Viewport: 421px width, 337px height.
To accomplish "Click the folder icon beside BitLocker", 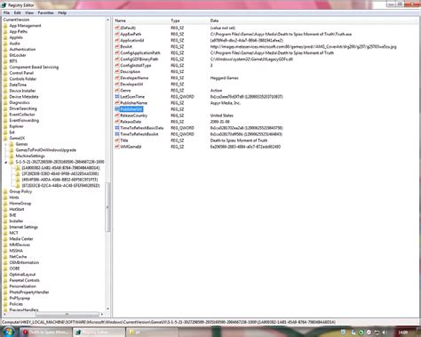I will click(x=5, y=55).
